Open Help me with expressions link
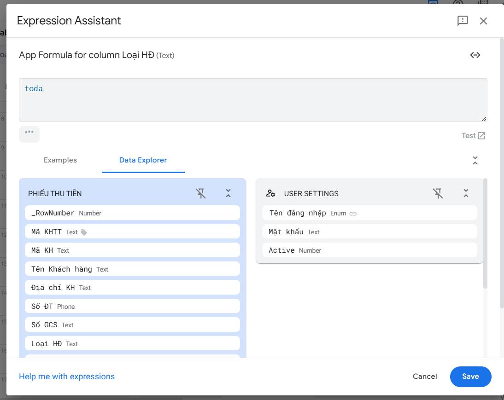The height and width of the screenshot is (400, 504). (x=66, y=376)
